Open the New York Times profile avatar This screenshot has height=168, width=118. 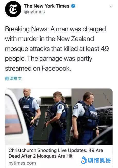coord(13,9)
